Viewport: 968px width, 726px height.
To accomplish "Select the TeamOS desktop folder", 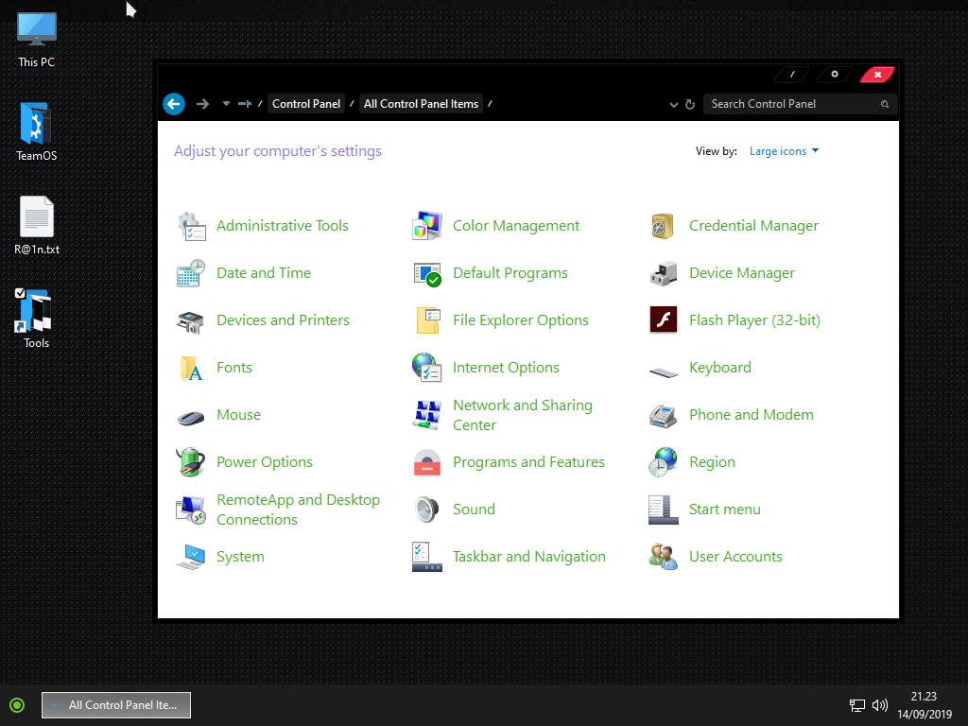I will point(37,132).
